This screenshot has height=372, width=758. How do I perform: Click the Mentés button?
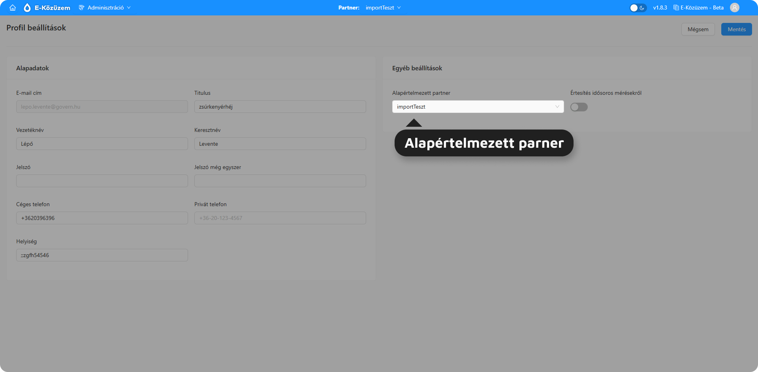point(736,29)
